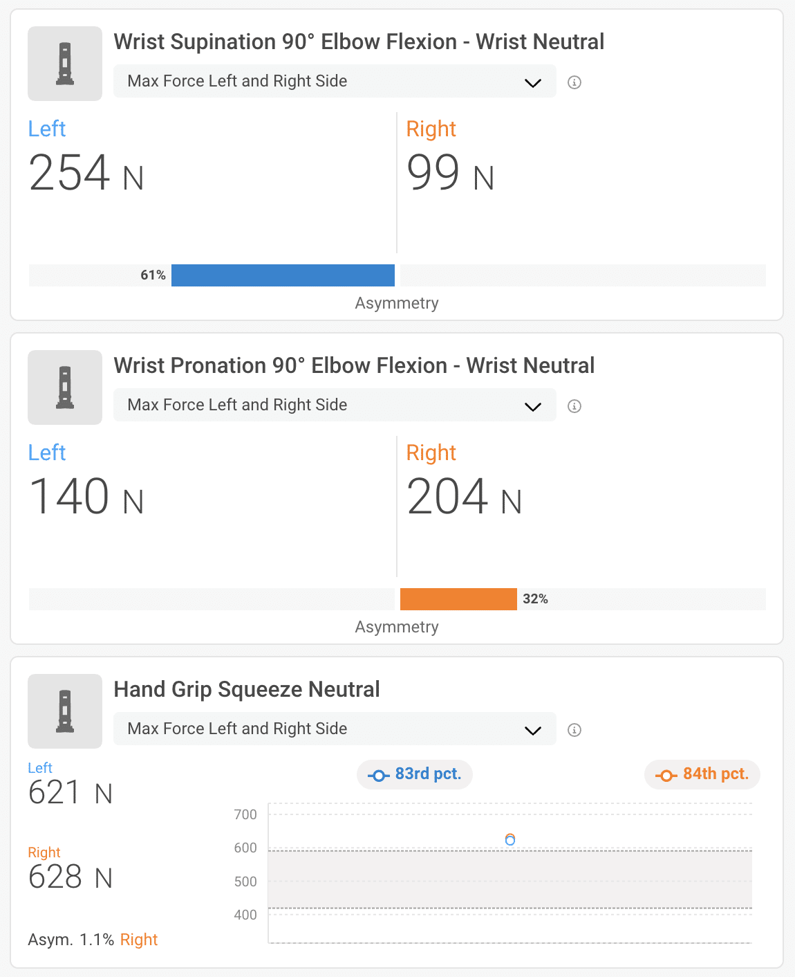795x977 pixels.
Task: Open info icon for Wrist Supination metric
Action: click(574, 82)
